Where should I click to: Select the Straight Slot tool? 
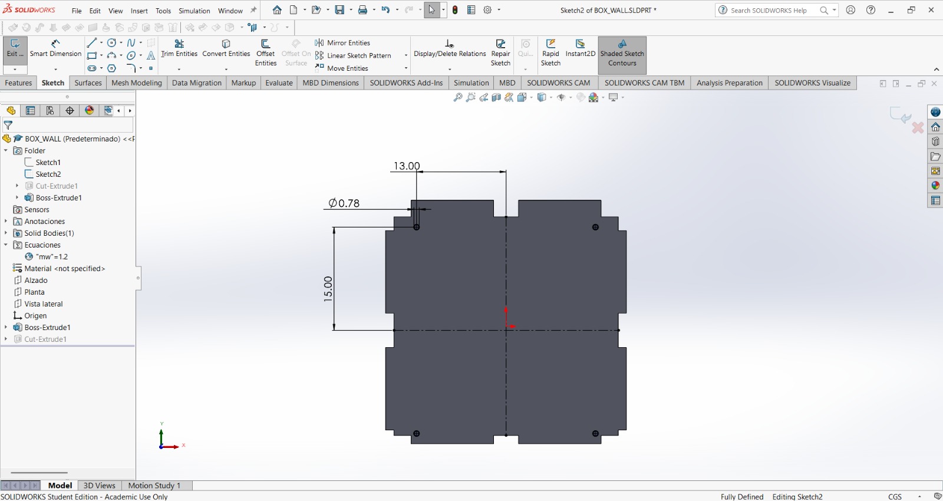[92, 68]
